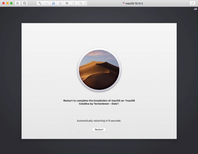Click the grayed-out CD/DVD drive icon
Image resolution: width=198 pixels, height=154 pixels.
[x=60, y=3]
